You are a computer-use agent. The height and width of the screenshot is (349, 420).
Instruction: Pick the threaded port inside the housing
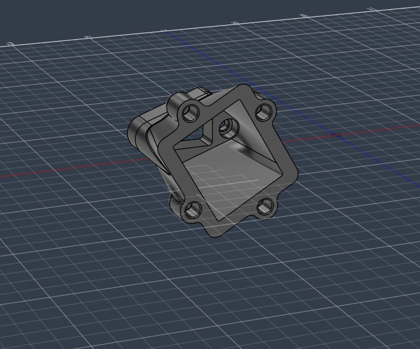click(229, 128)
